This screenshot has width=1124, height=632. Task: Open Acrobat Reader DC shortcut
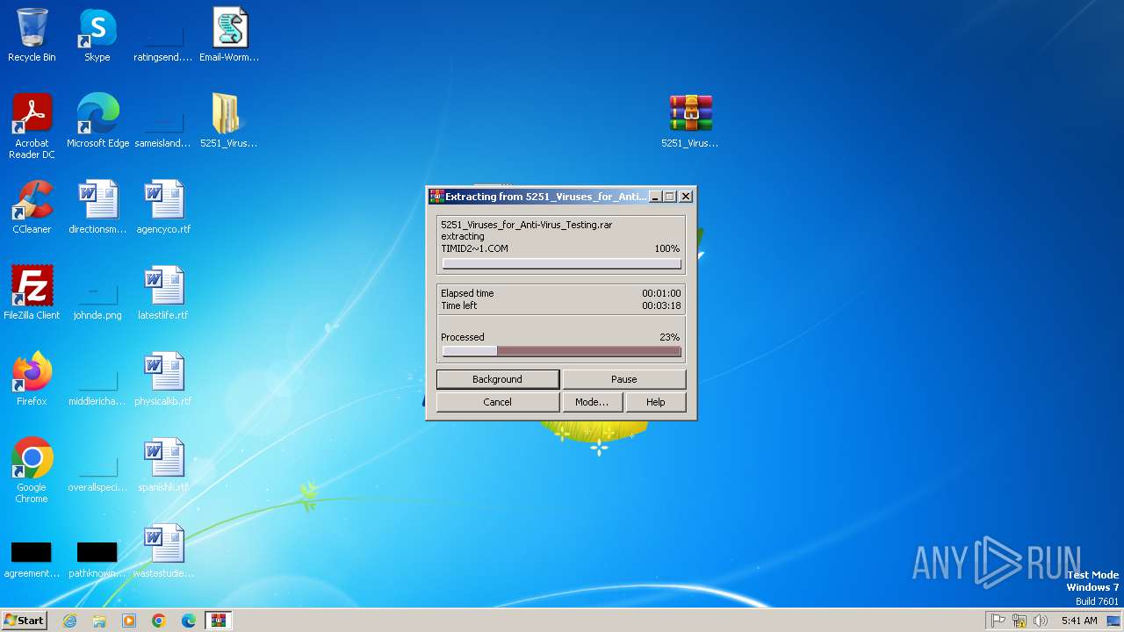tap(32, 126)
